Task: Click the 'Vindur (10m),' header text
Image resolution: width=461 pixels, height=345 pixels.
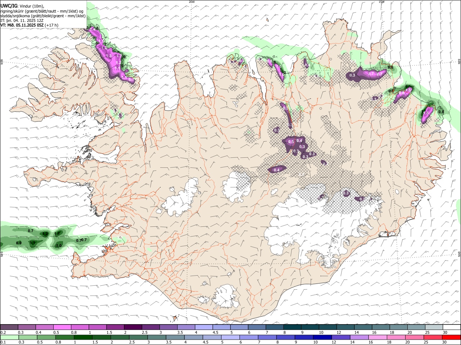Action: (x=31, y=6)
